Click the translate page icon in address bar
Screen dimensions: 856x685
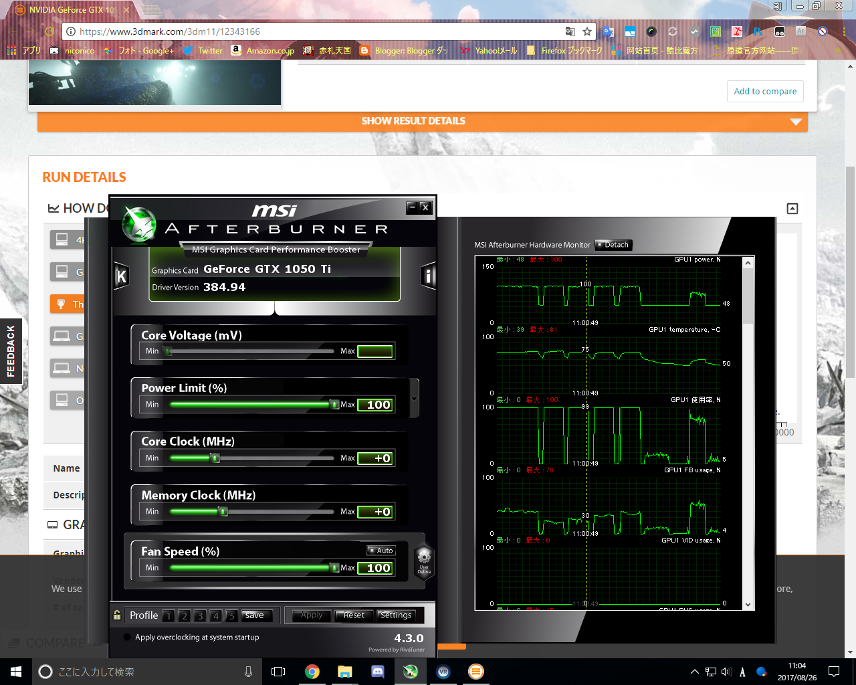[570, 31]
